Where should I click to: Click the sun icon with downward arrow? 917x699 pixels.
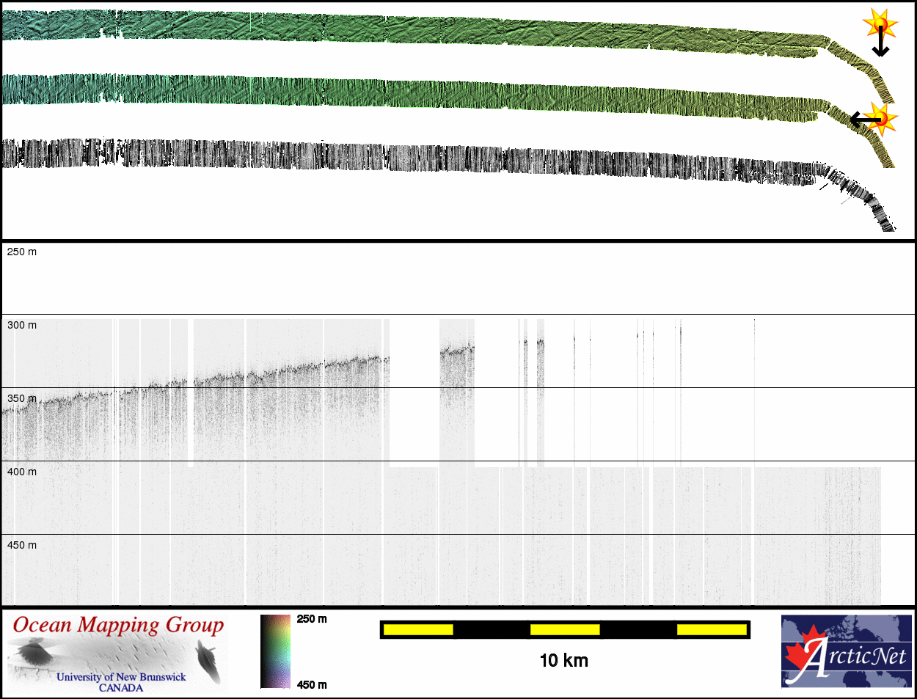point(881,25)
